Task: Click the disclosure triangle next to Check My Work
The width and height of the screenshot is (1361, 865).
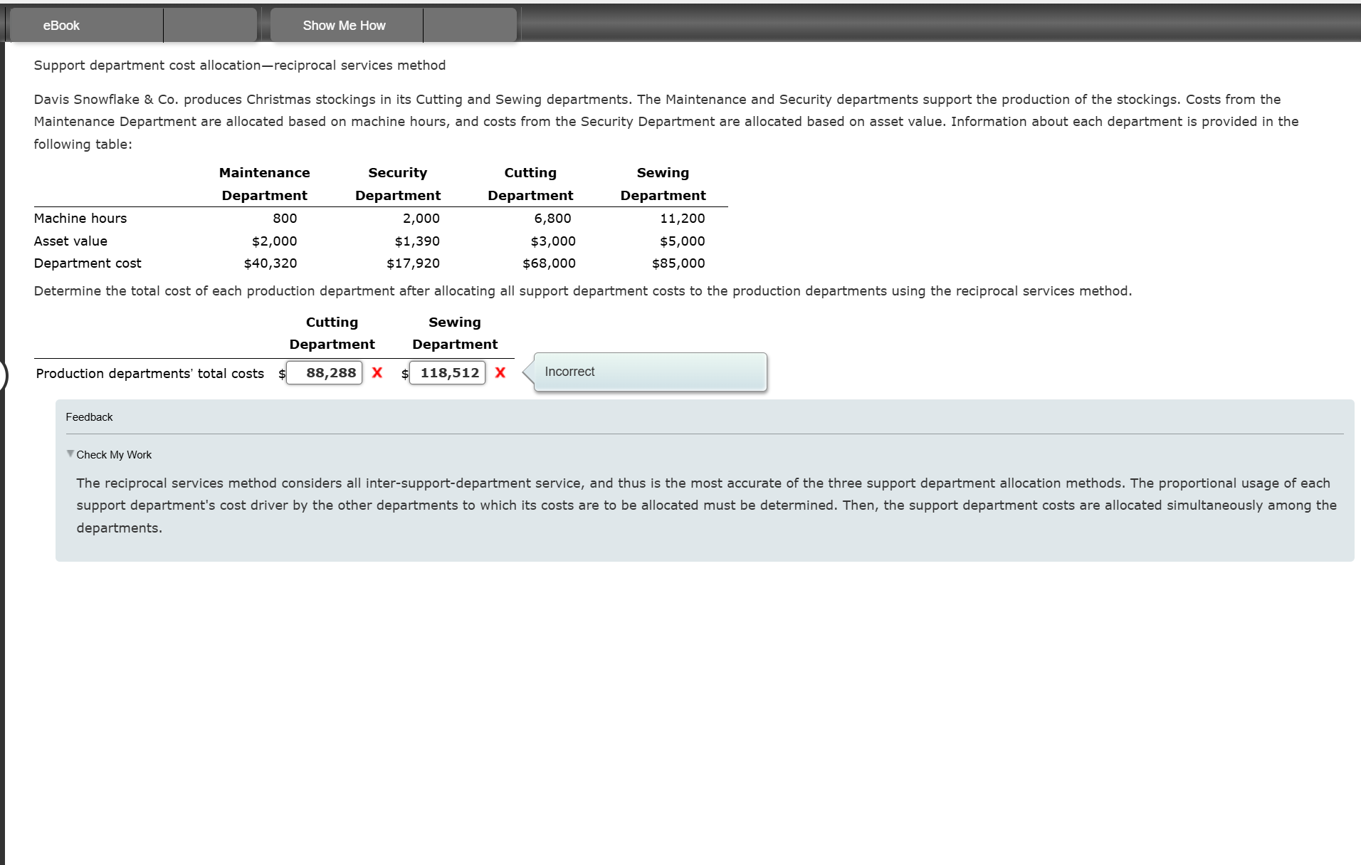Action: 70,454
